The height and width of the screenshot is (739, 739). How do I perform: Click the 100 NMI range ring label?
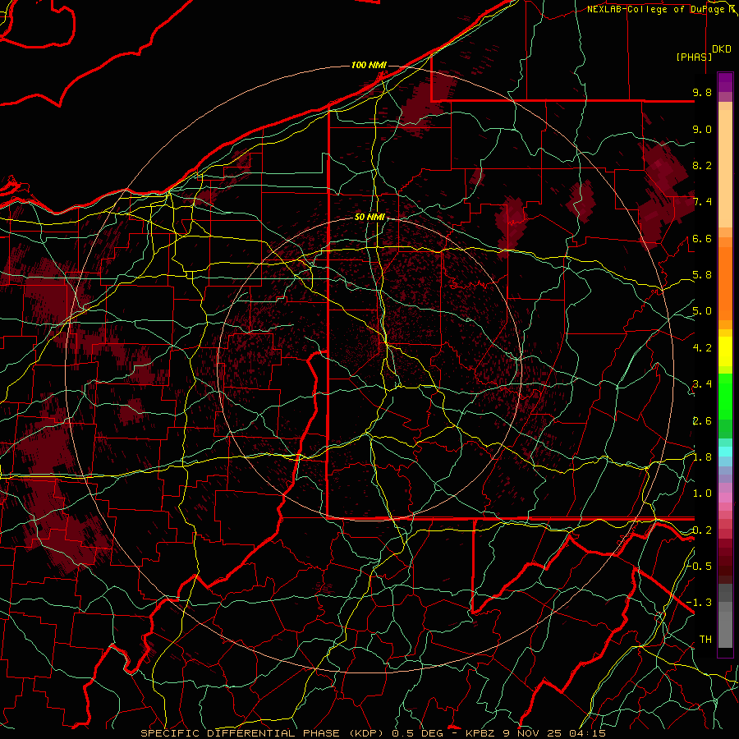coord(369,65)
